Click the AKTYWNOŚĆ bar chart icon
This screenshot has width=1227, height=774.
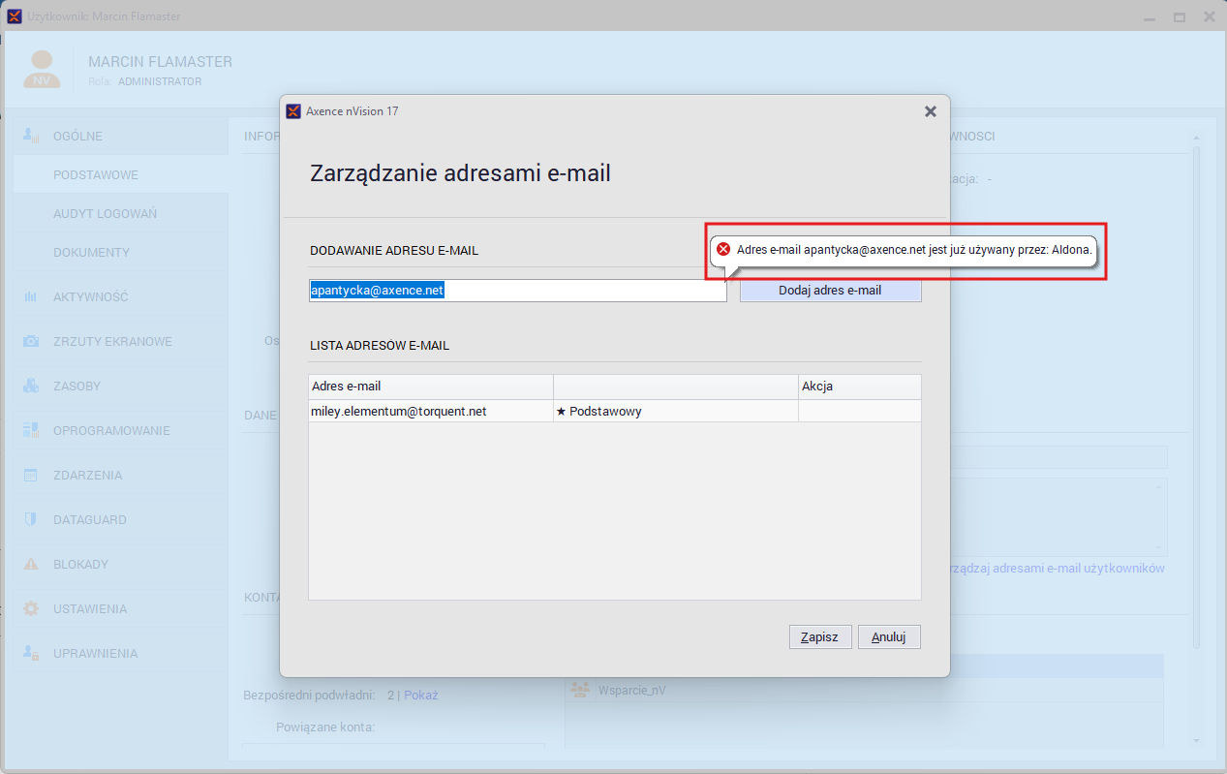(31, 296)
